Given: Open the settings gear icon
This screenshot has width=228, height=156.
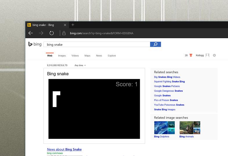Looking at the screenshot, I should point(214,55).
